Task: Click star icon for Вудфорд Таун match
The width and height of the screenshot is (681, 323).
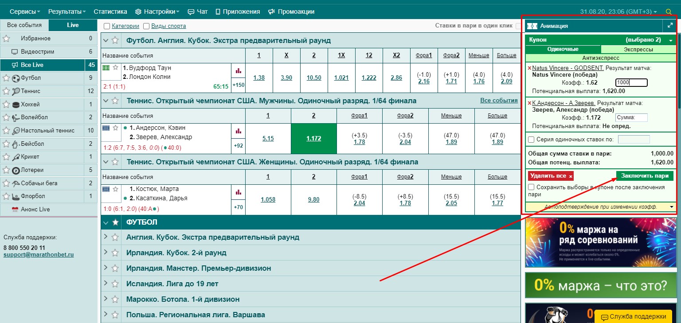Action: [116, 68]
